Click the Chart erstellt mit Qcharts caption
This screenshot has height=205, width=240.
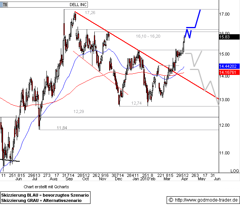pos(46,187)
